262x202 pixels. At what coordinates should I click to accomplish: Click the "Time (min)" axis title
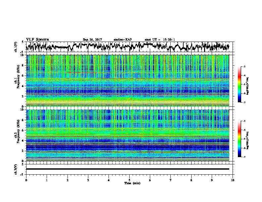[132, 183]
